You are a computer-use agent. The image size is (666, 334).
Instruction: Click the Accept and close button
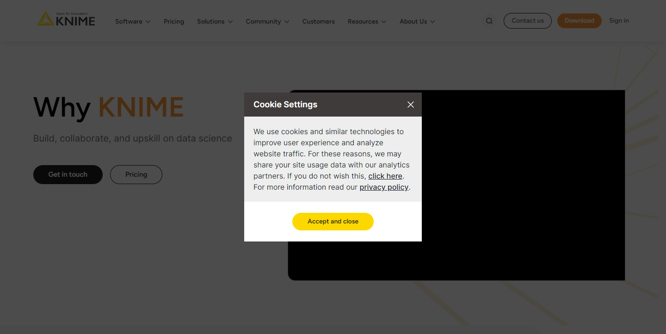(333, 222)
